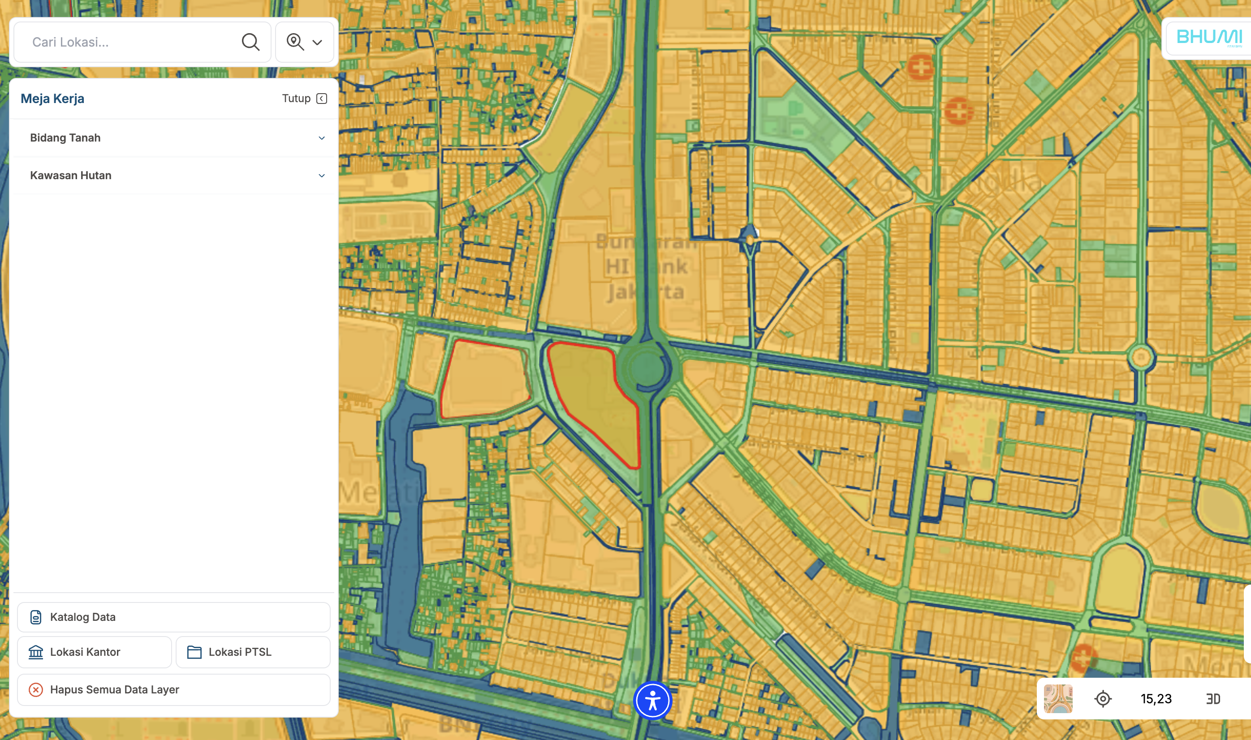
Task: Click the red X icon on Hapus Semua Data Layer
Action: point(36,690)
